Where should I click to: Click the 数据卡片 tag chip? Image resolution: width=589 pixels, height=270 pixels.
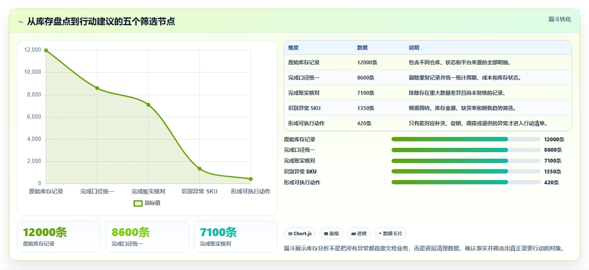tap(391, 233)
